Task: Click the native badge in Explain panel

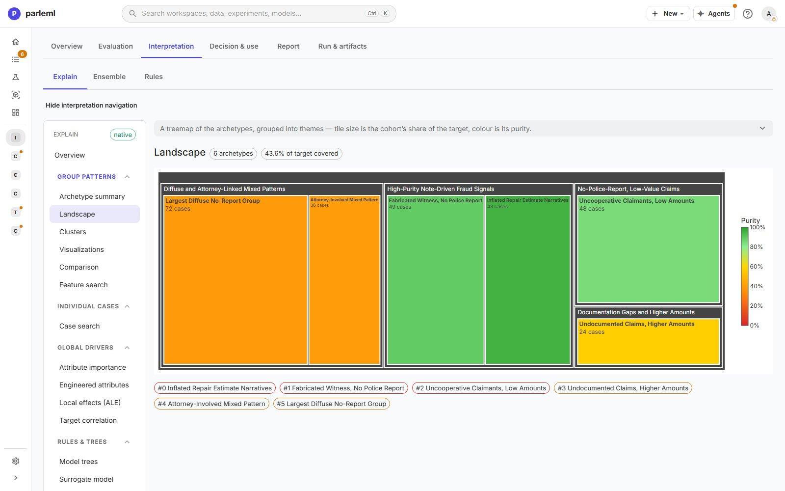Action: tap(123, 135)
